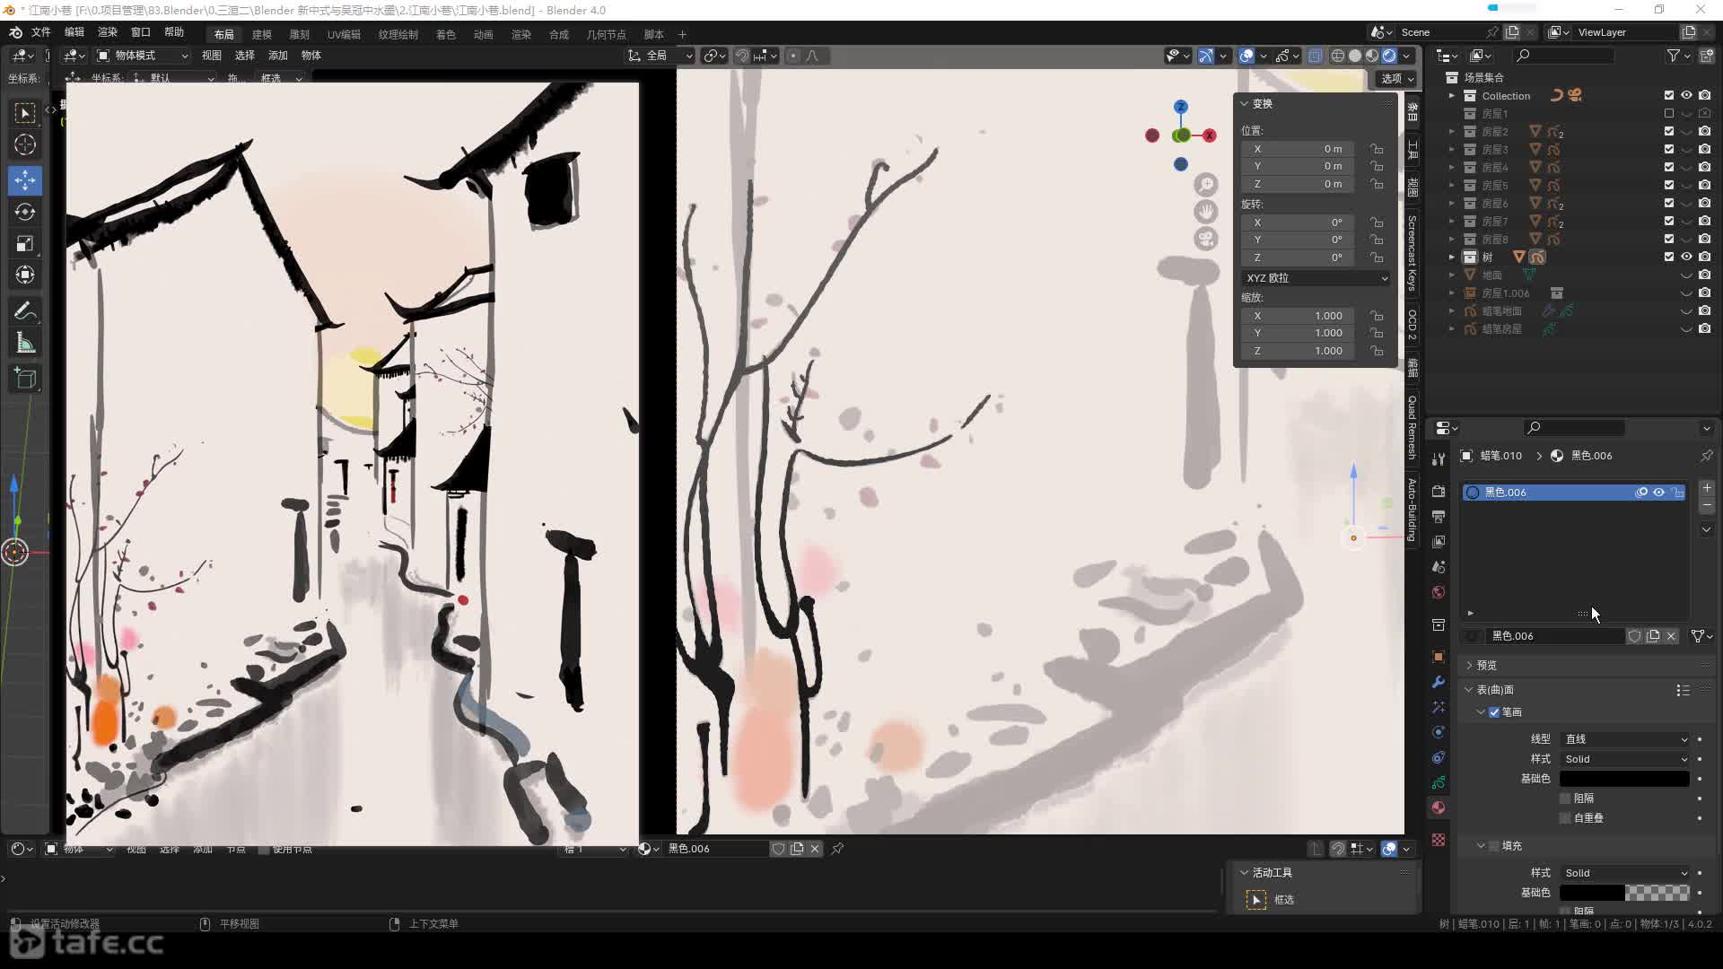Hide the Collection with its eye icon
Screen dimensions: 1723x969
[x=1686, y=95]
